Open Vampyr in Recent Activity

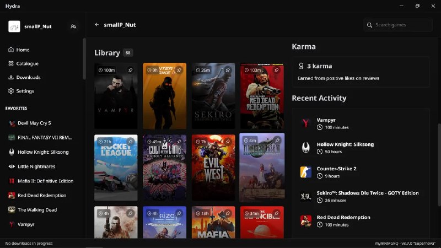(361, 123)
